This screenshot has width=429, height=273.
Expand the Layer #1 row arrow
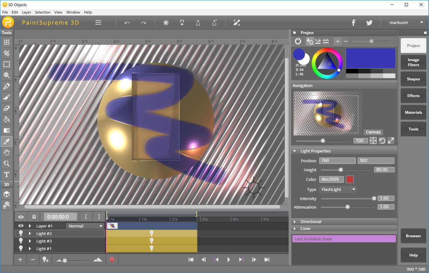click(x=30, y=226)
